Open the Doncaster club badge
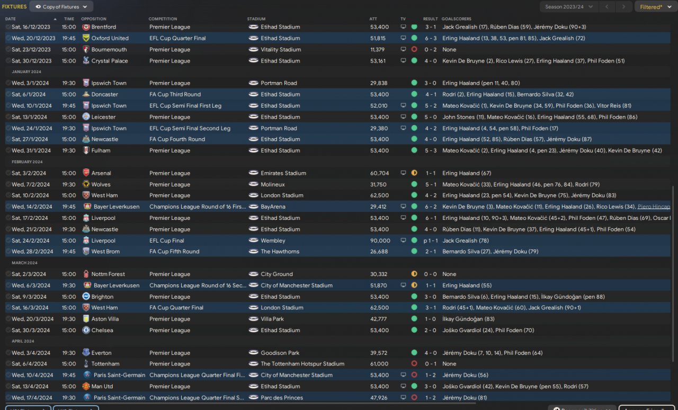Screen dimensions: 678x410 (x=86, y=94)
